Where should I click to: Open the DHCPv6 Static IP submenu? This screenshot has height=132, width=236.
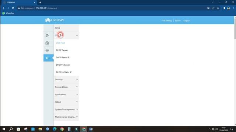click(64, 72)
